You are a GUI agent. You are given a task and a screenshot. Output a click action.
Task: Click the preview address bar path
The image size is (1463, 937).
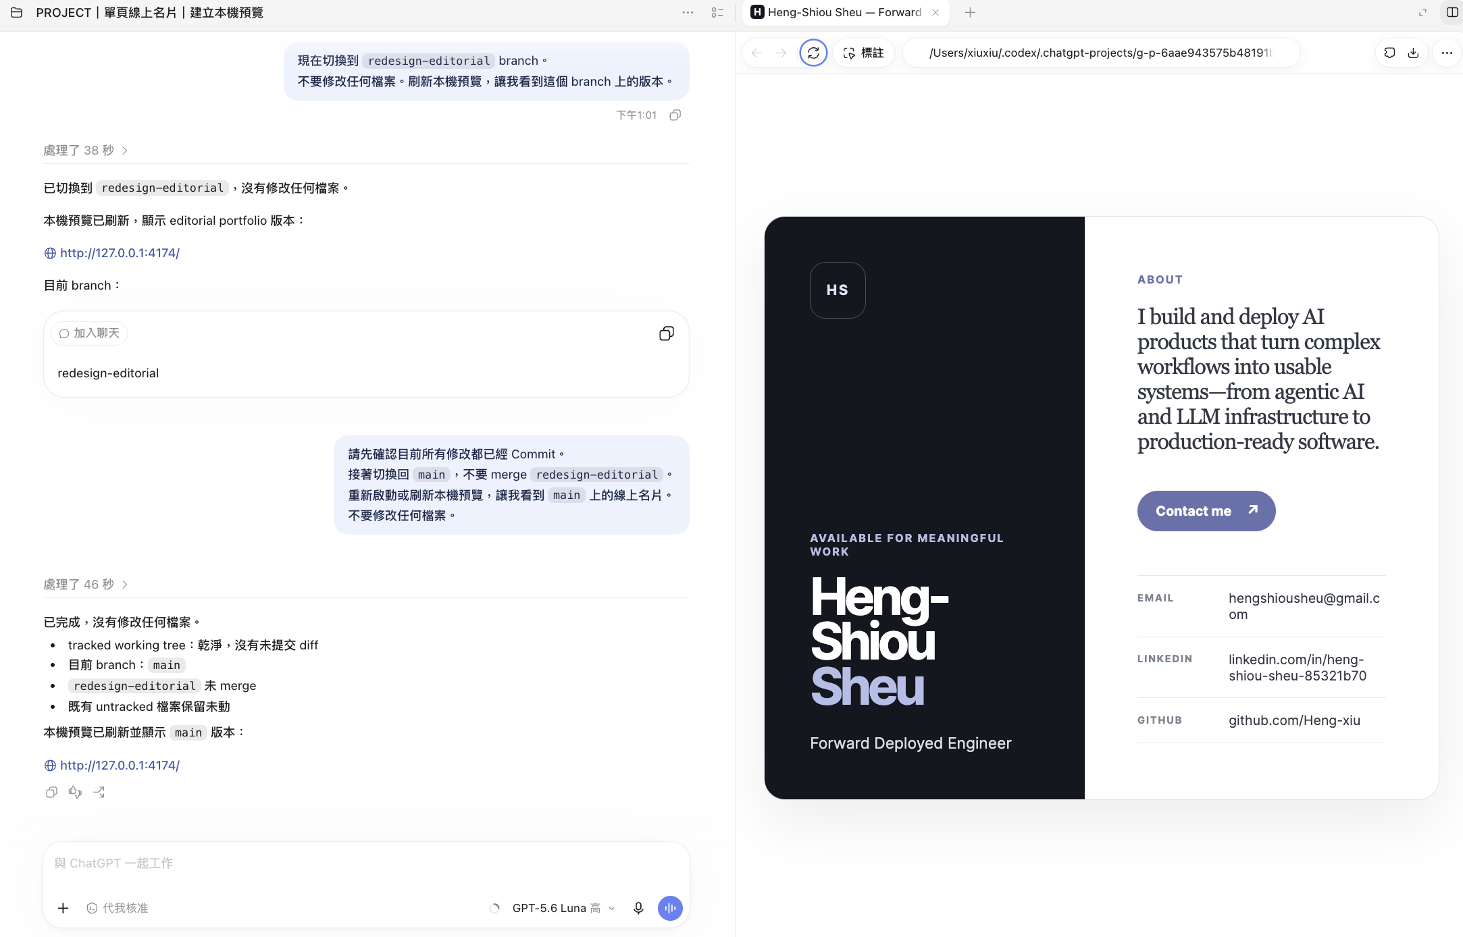click(x=1101, y=53)
